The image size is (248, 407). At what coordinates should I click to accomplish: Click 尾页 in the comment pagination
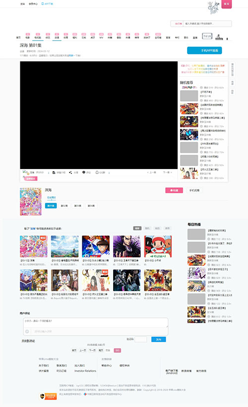(101, 350)
